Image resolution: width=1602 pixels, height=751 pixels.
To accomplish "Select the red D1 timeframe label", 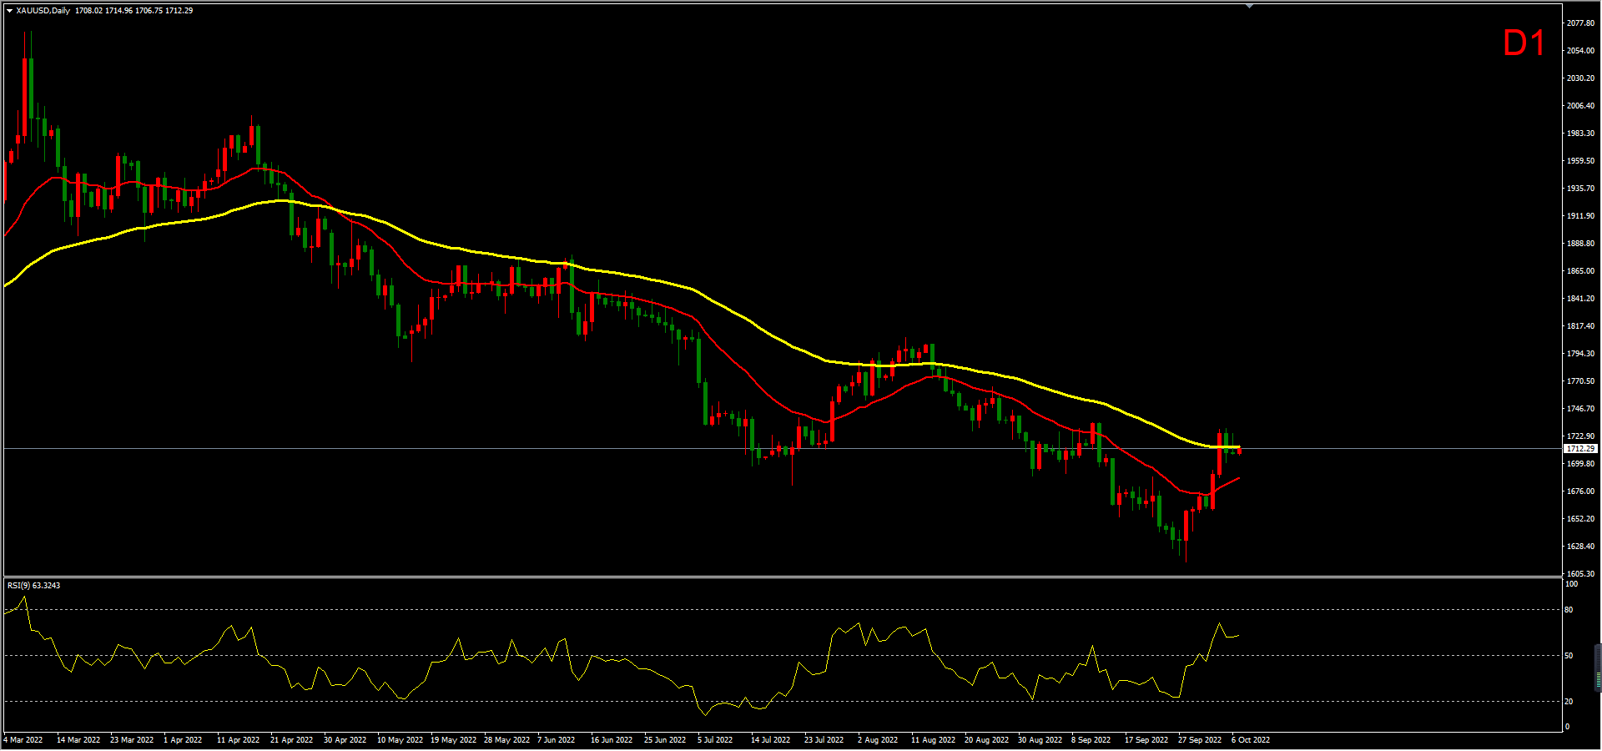I will click(x=1523, y=43).
